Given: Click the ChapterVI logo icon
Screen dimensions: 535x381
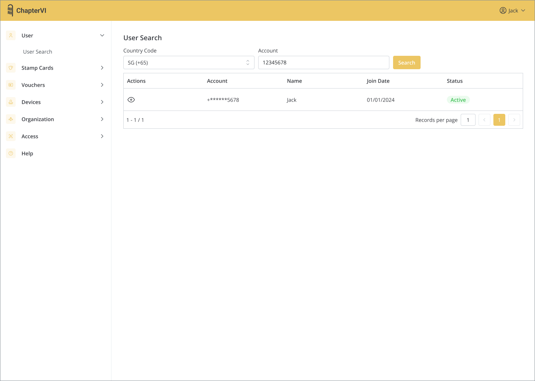Looking at the screenshot, I should click(10, 10).
